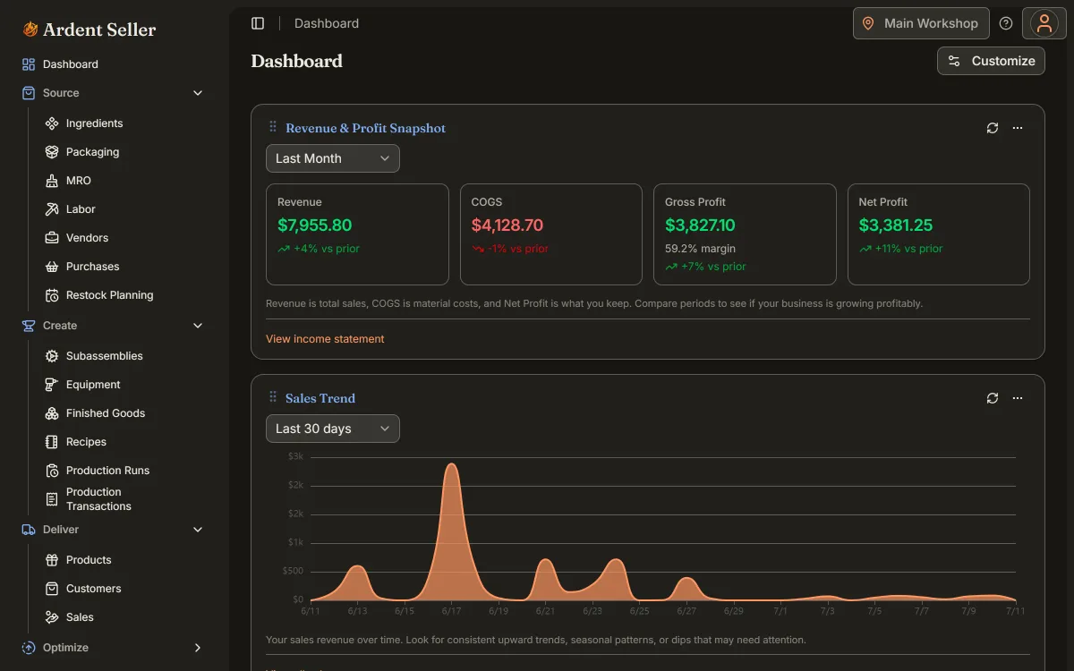Open Sales Trend more options menu
The height and width of the screenshot is (671, 1074).
(1018, 398)
